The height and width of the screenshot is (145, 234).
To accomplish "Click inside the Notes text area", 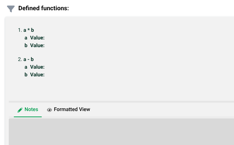I will [x=121, y=131].
